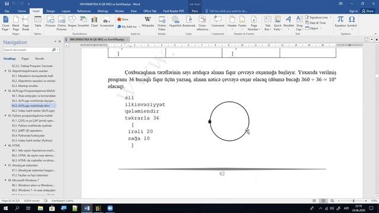379x213 pixels.
Task: Insert a Text Box
Action: coord(268,24)
